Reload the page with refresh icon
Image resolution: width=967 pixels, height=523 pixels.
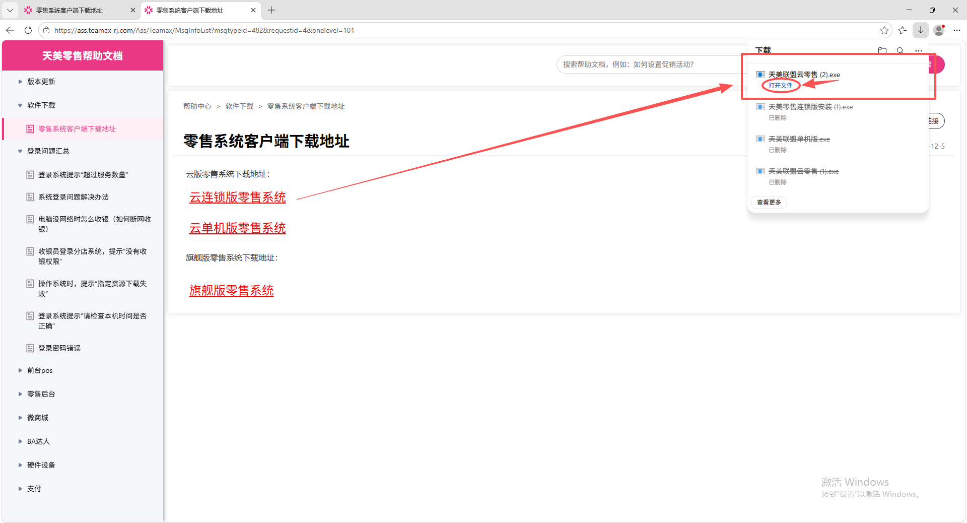point(28,30)
